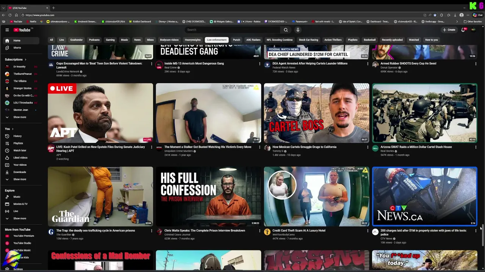
Task: Expand Subscriptions Show more
Action: point(21,117)
